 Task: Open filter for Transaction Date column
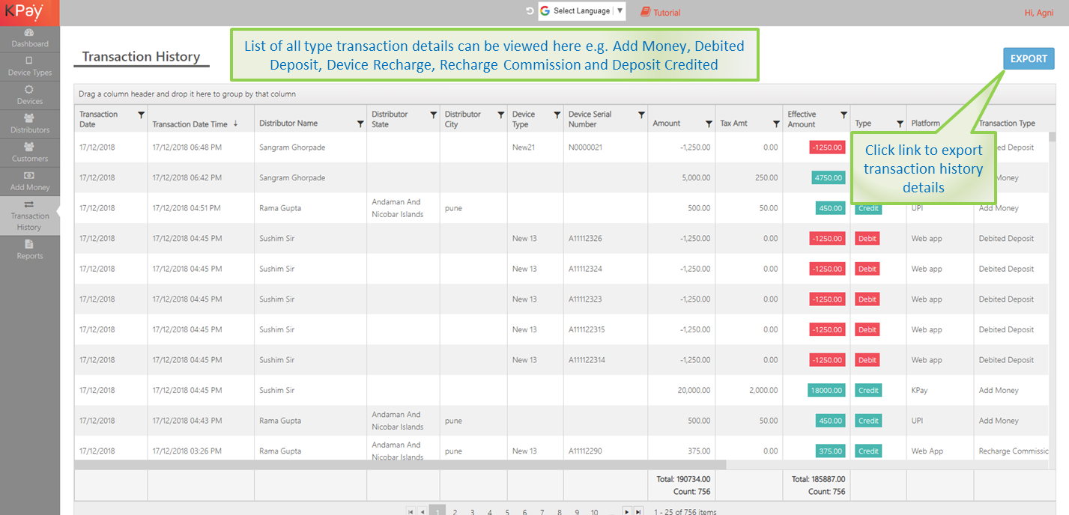[141, 115]
